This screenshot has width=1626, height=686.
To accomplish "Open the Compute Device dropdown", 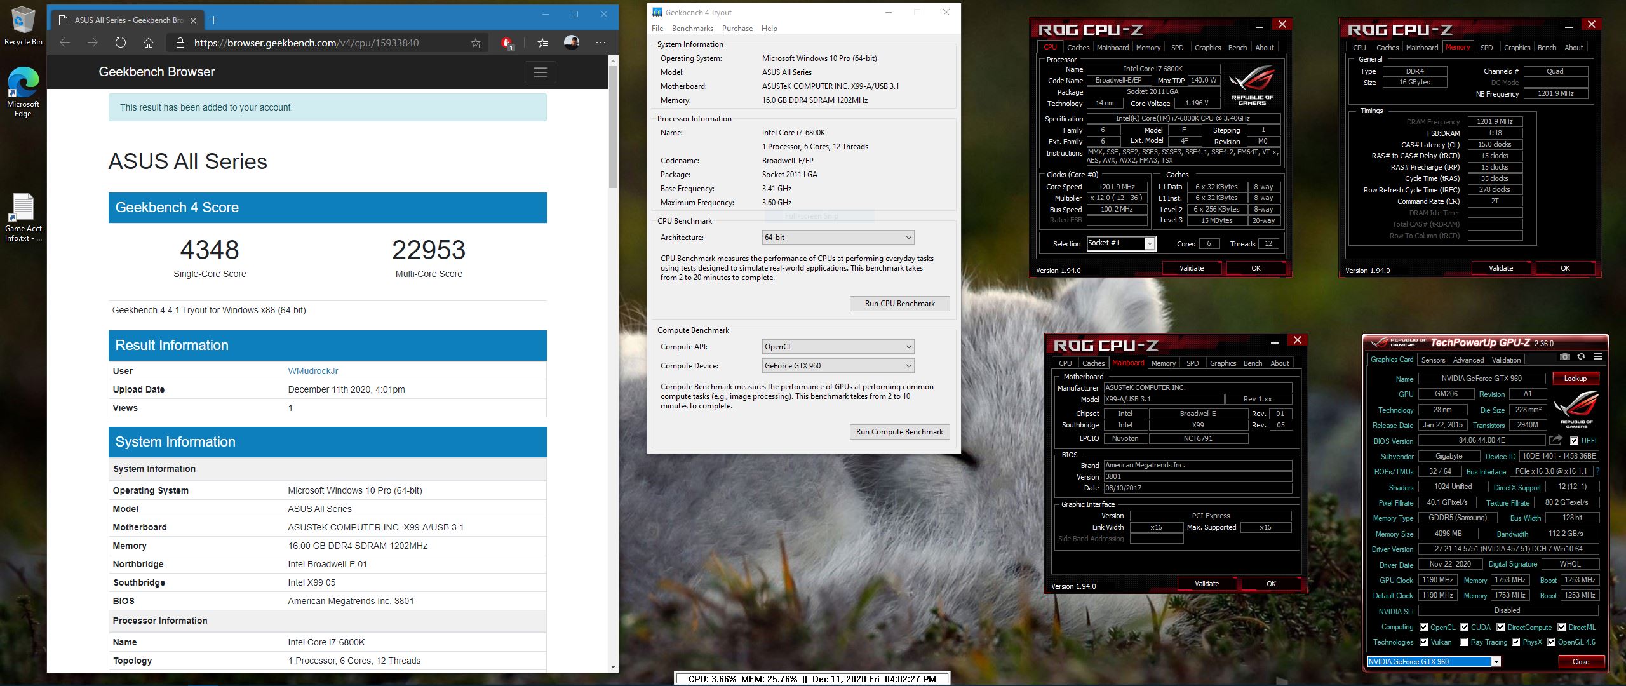I will [838, 366].
